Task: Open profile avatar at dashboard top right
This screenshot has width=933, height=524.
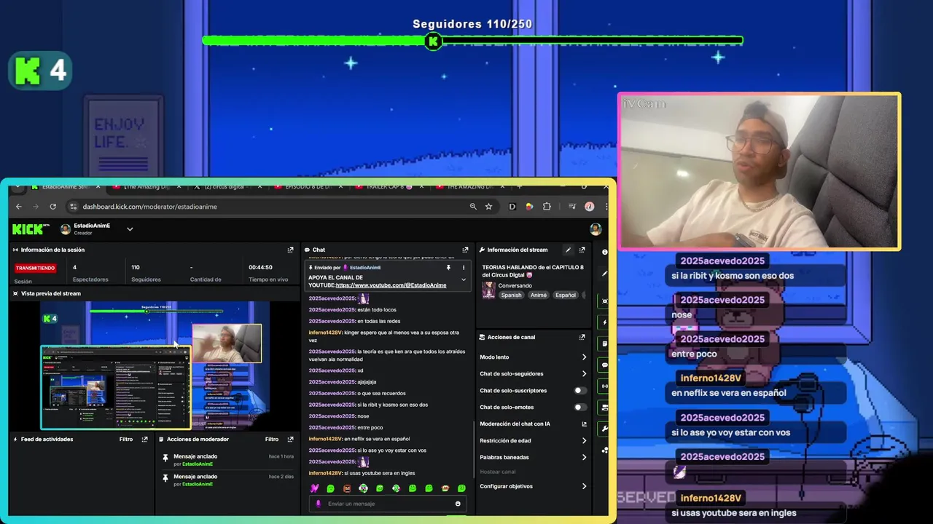Action: [596, 229]
